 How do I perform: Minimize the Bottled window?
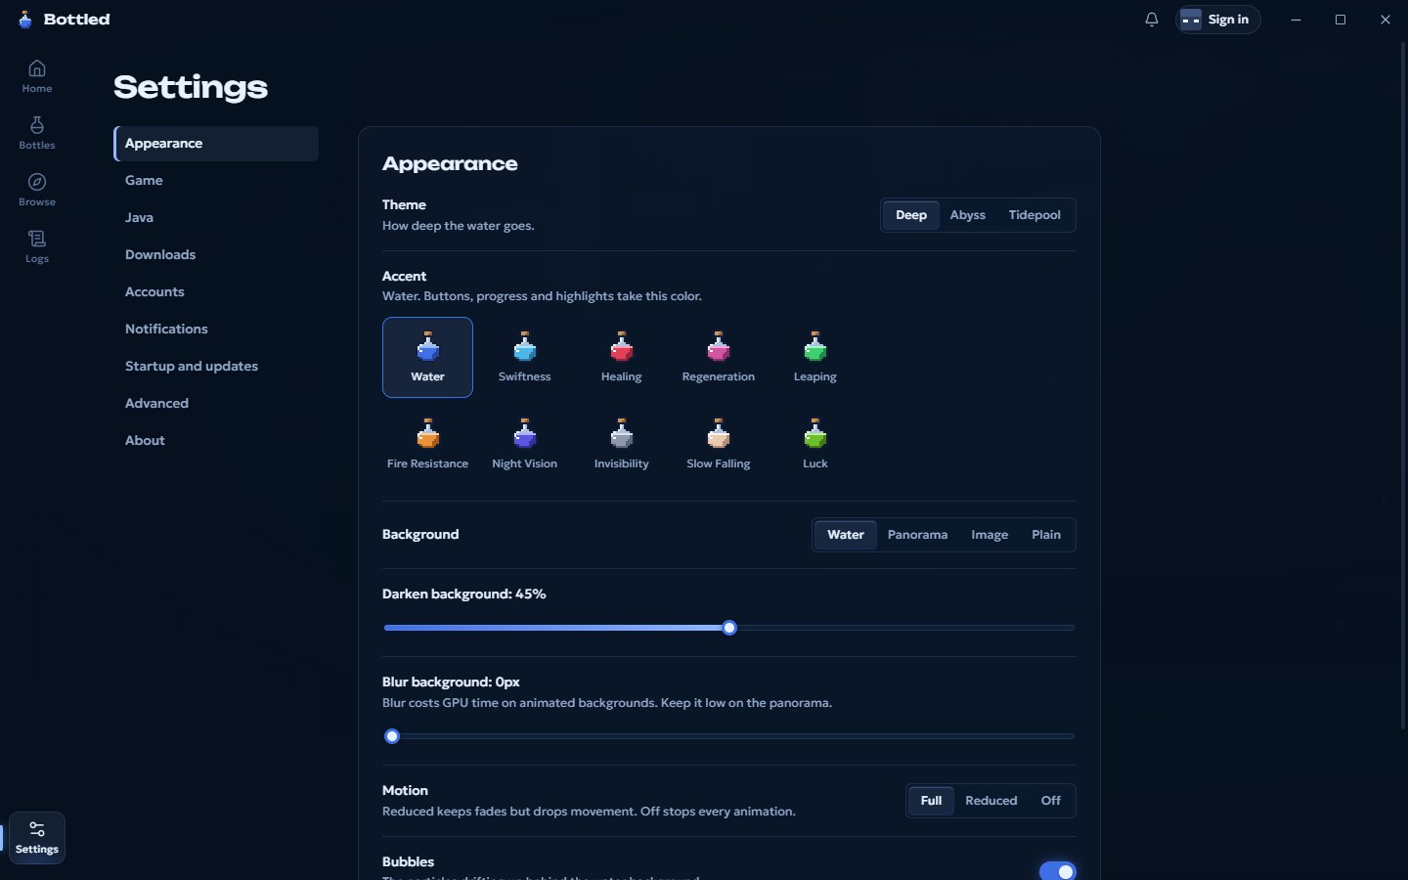1296,20
